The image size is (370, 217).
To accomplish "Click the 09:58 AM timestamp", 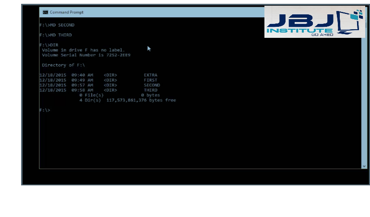I will 83,90.
